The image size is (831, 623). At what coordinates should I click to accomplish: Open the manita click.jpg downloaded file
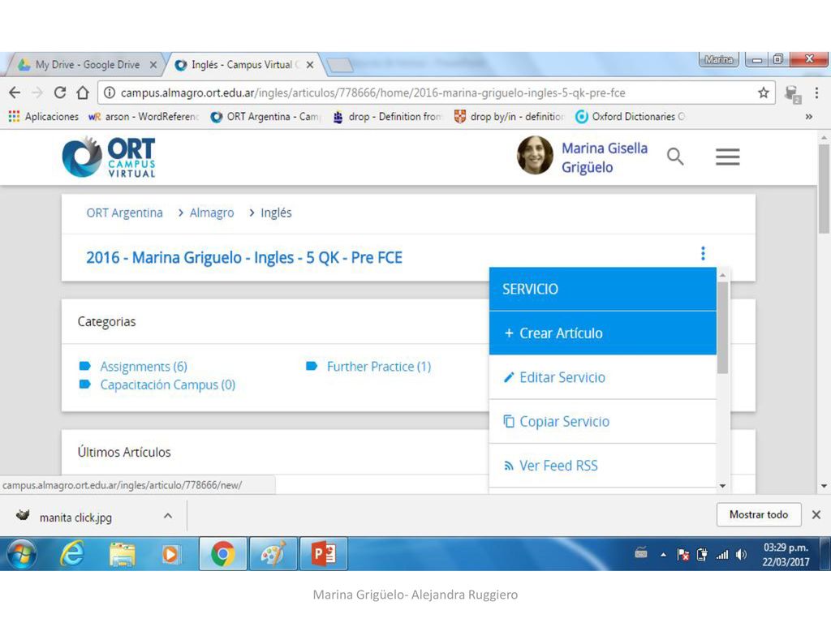click(75, 517)
